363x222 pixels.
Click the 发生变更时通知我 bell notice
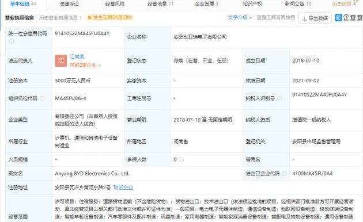click(110, 17)
